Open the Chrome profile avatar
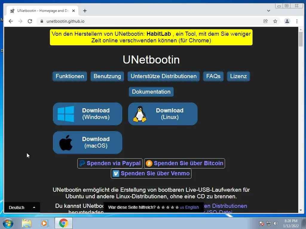The image size is (306, 229). tap(287, 21)
